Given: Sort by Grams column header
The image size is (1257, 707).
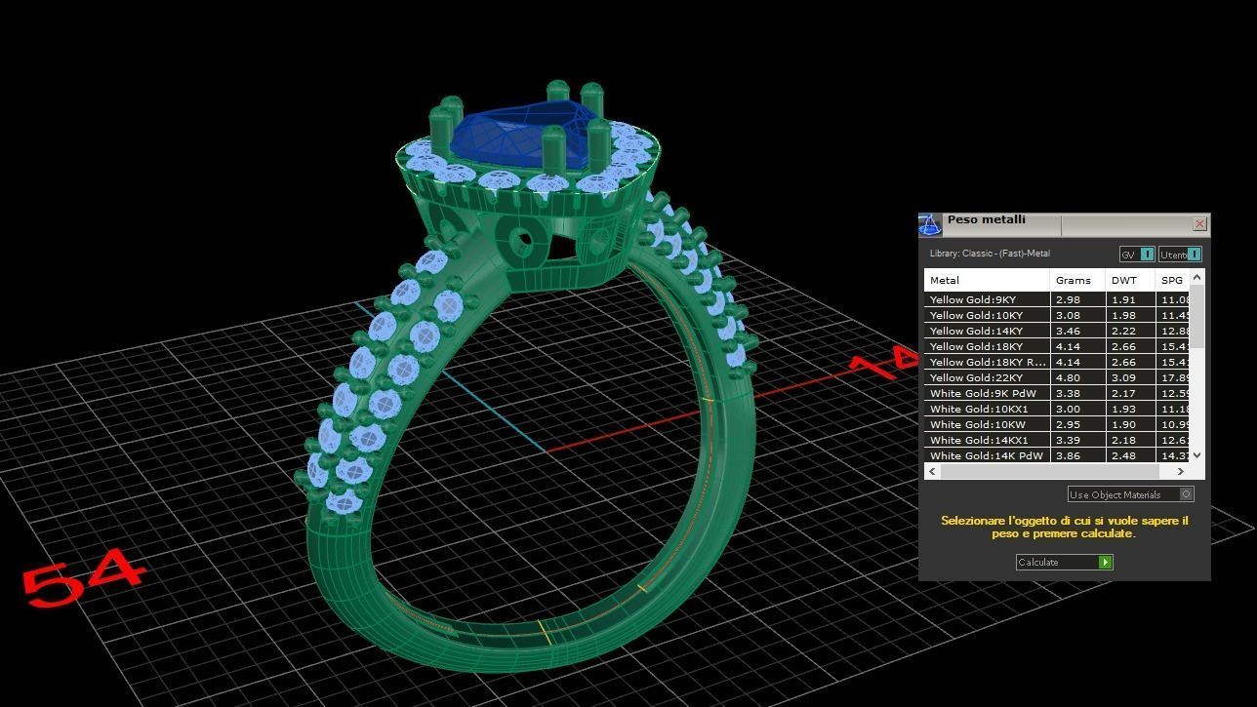Looking at the screenshot, I should coord(1078,280).
